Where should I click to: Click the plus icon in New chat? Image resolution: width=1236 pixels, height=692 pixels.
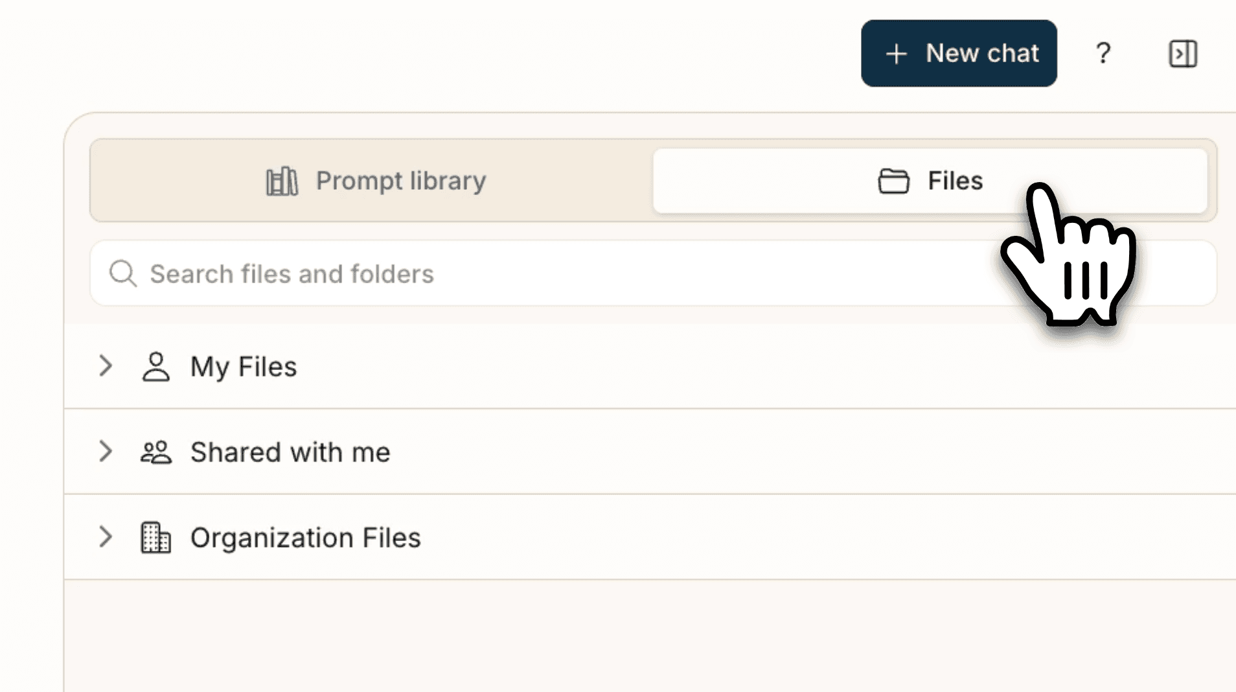pyautogui.click(x=896, y=54)
